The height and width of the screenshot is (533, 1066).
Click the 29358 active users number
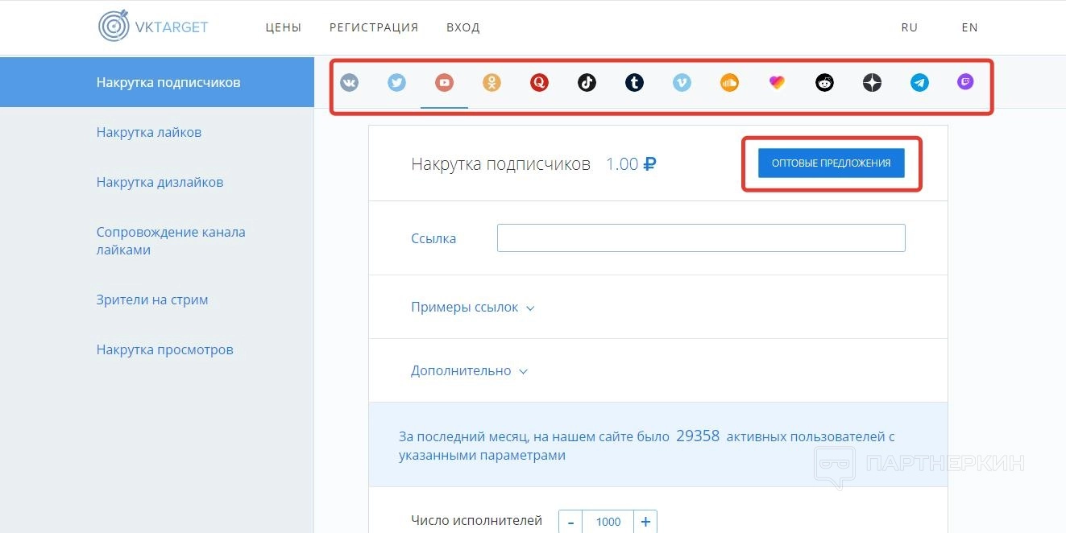[698, 436]
